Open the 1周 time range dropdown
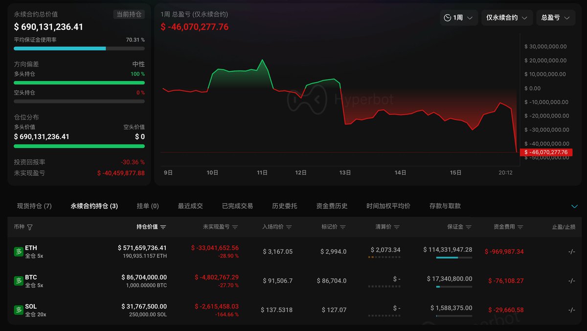587x331 pixels. pyautogui.click(x=459, y=18)
